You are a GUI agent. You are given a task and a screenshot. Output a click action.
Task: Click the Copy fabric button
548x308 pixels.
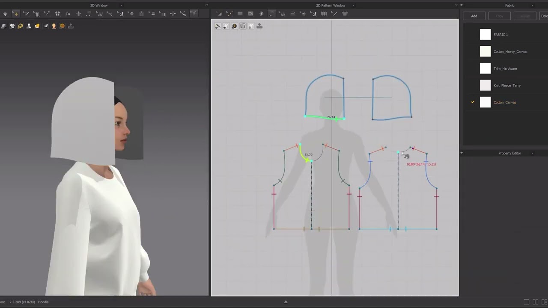point(499,16)
